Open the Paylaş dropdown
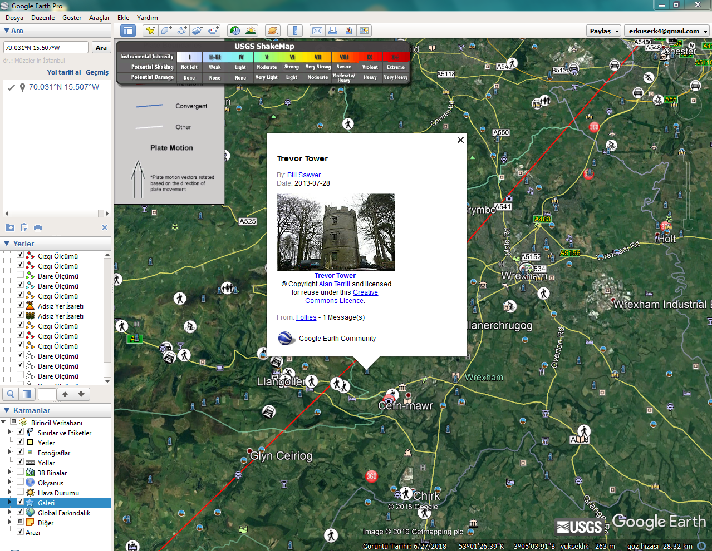This screenshot has width=712, height=551. pos(603,31)
